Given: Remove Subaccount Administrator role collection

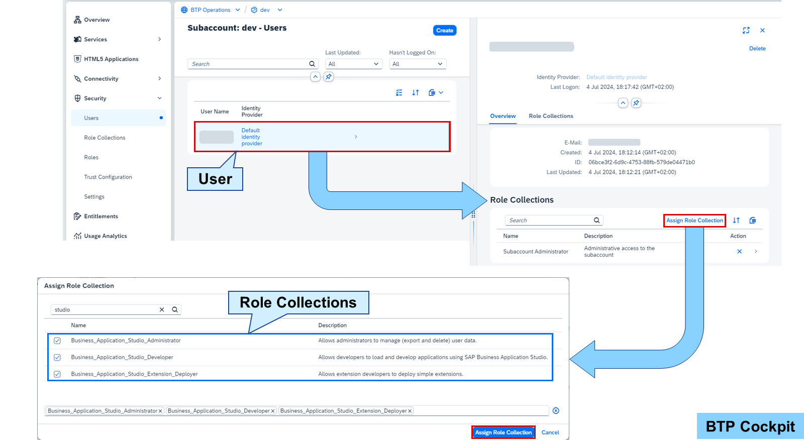Looking at the screenshot, I should pyautogui.click(x=740, y=252).
